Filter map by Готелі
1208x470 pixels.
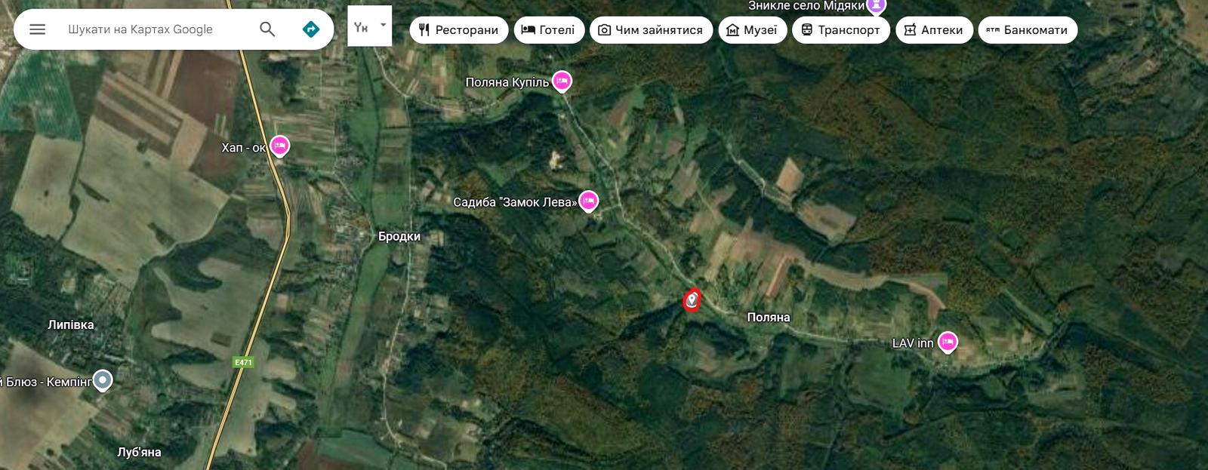point(549,30)
